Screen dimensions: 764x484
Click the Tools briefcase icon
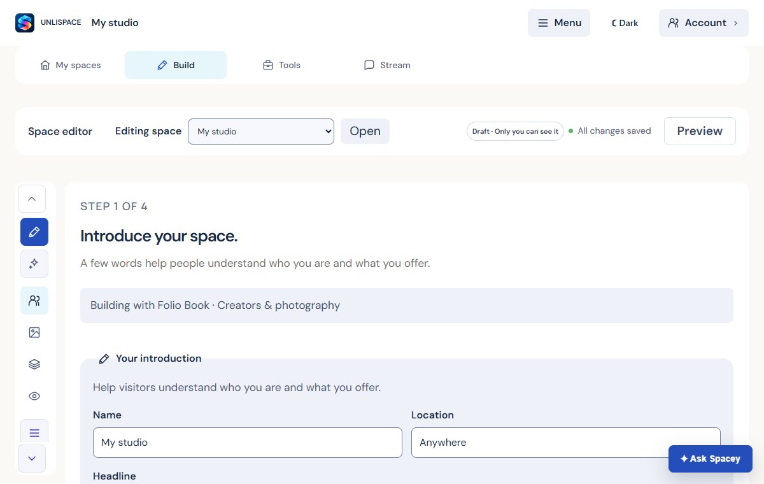268,65
